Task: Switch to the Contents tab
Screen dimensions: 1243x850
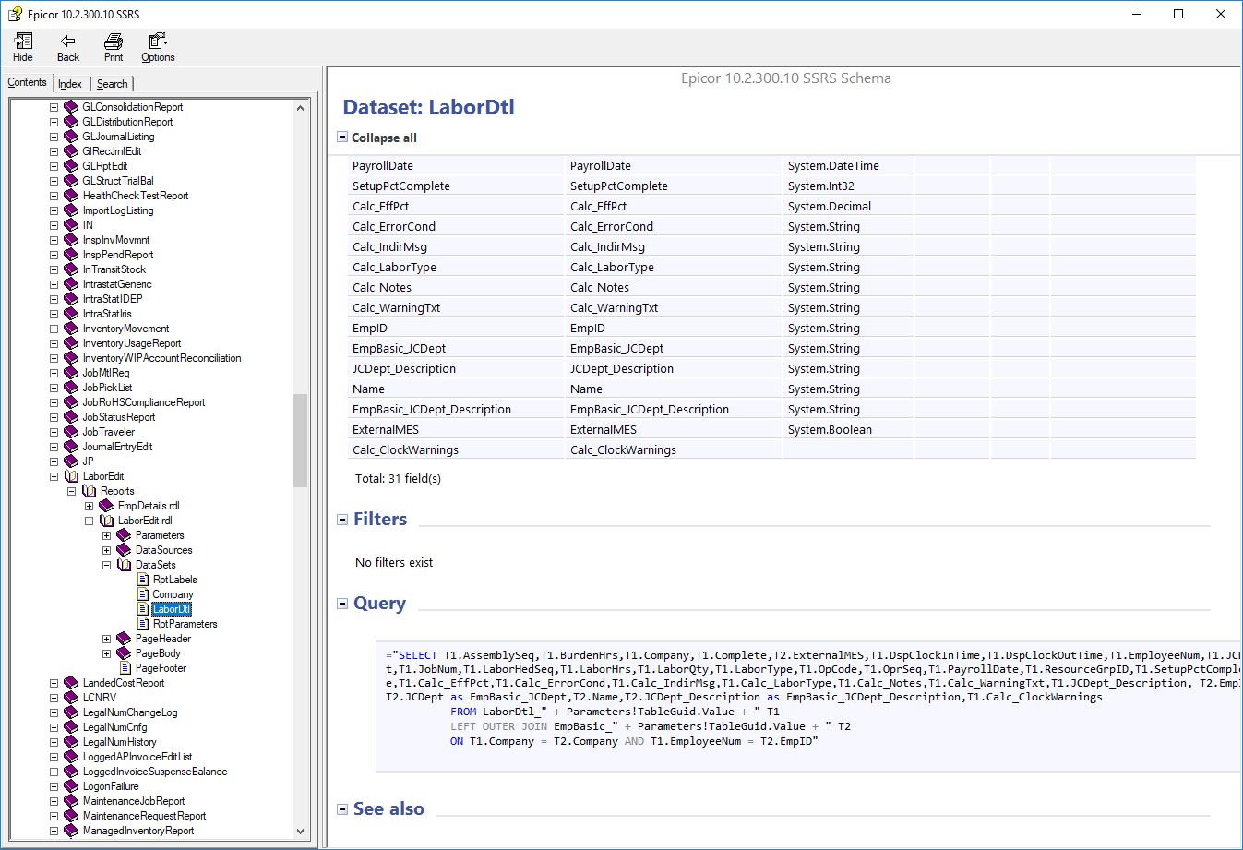Action: pyautogui.click(x=27, y=82)
